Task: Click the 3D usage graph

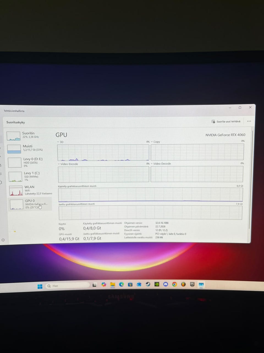Action: coord(103,153)
